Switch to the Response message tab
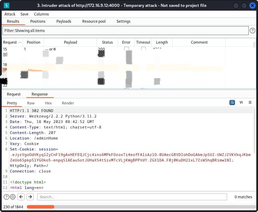Viewport: 258px width, 212px height. click(x=40, y=94)
